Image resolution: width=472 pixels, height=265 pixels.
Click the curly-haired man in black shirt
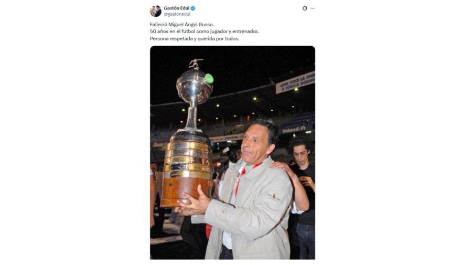coord(302,193)
